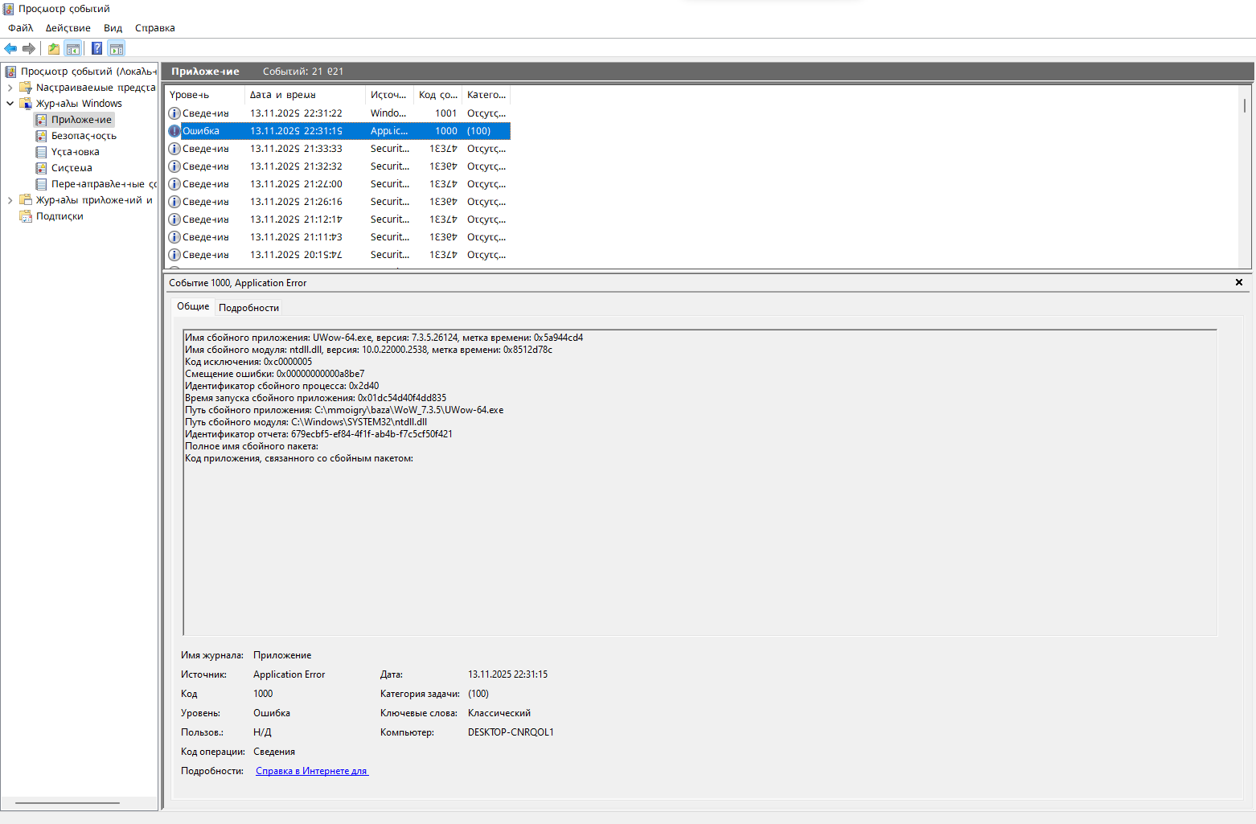Toggle the Show/Hide Console Tree button
Image resolution: width=1256 pixels, height=824 pixels.
coord(72,48)
